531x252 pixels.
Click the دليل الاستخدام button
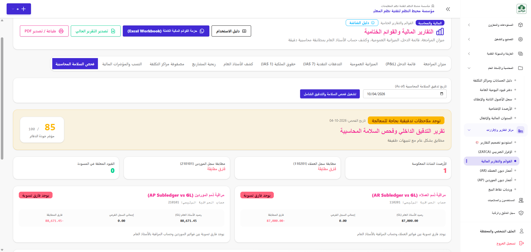tap(231, 31)
